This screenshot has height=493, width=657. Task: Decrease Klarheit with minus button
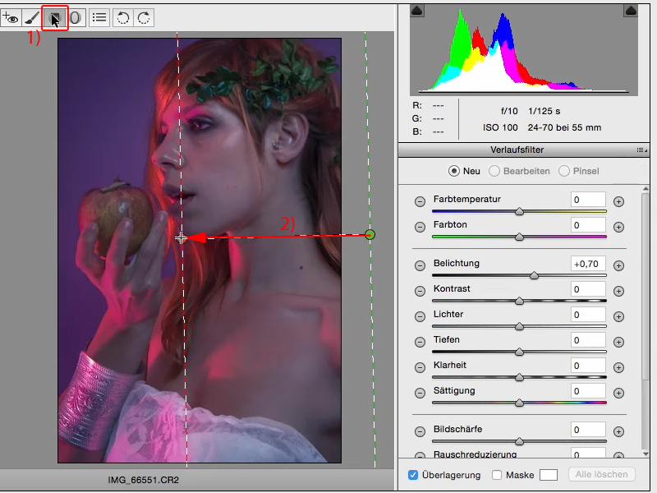click(420, 367)
